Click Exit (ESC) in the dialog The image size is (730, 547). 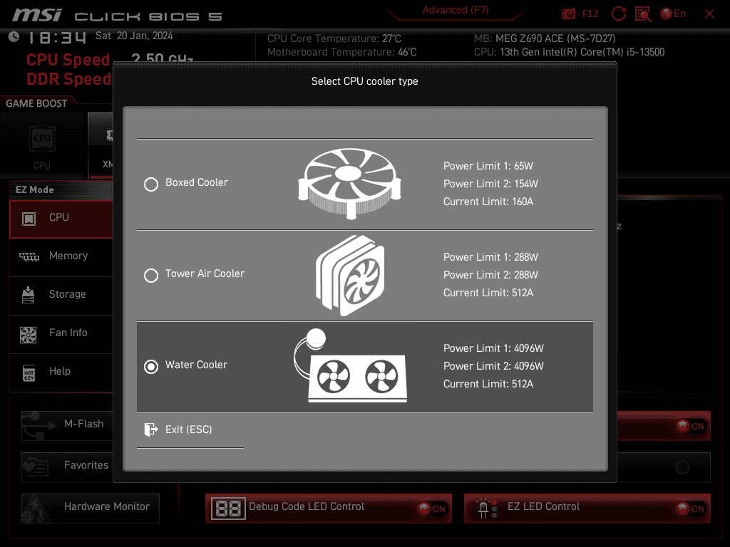pos(188,429)
